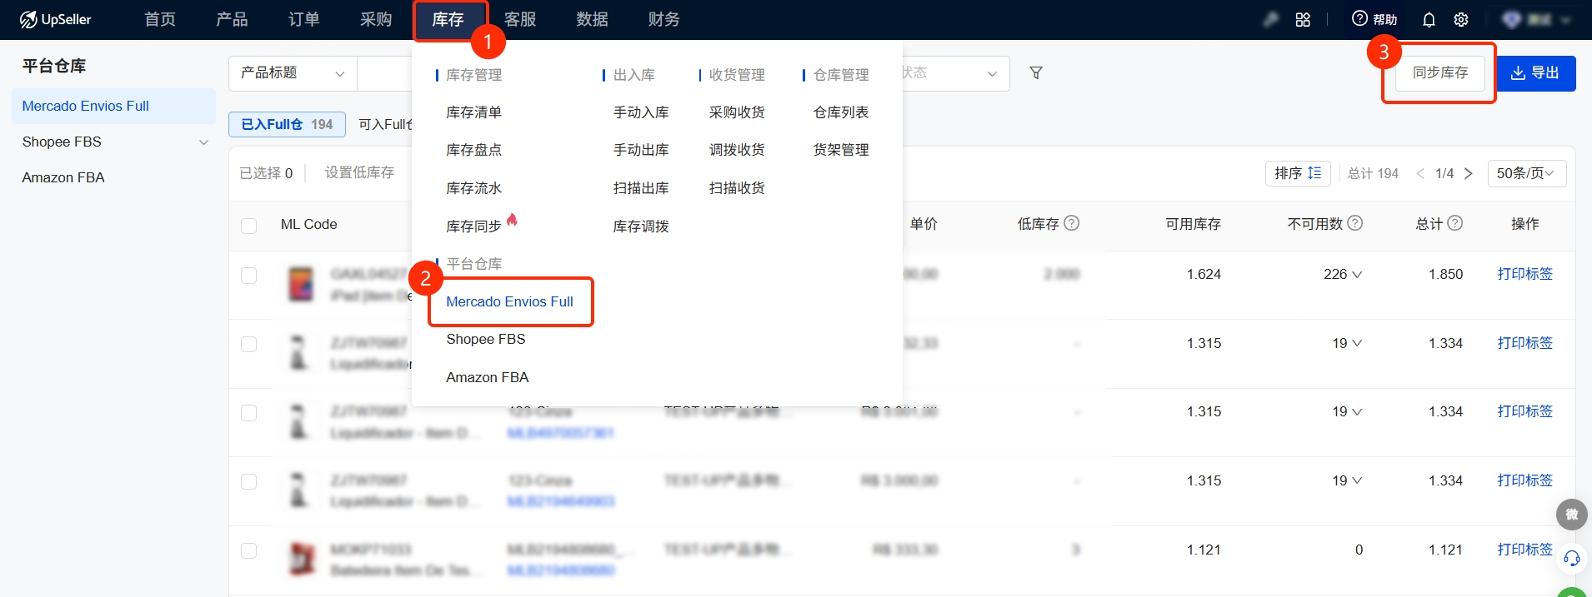The image size is (1592, 597).
Task: Click the 同步库存 button
Action: (1440, 73)
